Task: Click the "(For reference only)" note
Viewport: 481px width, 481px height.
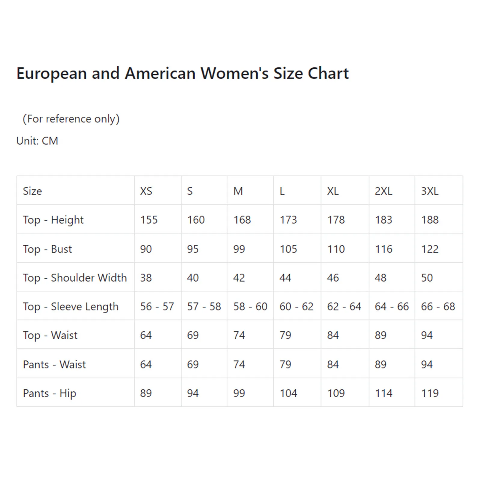Action: (71, 119)
